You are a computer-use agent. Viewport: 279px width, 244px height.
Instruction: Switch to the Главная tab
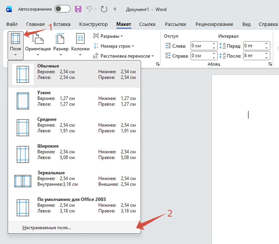coord(35,24)
